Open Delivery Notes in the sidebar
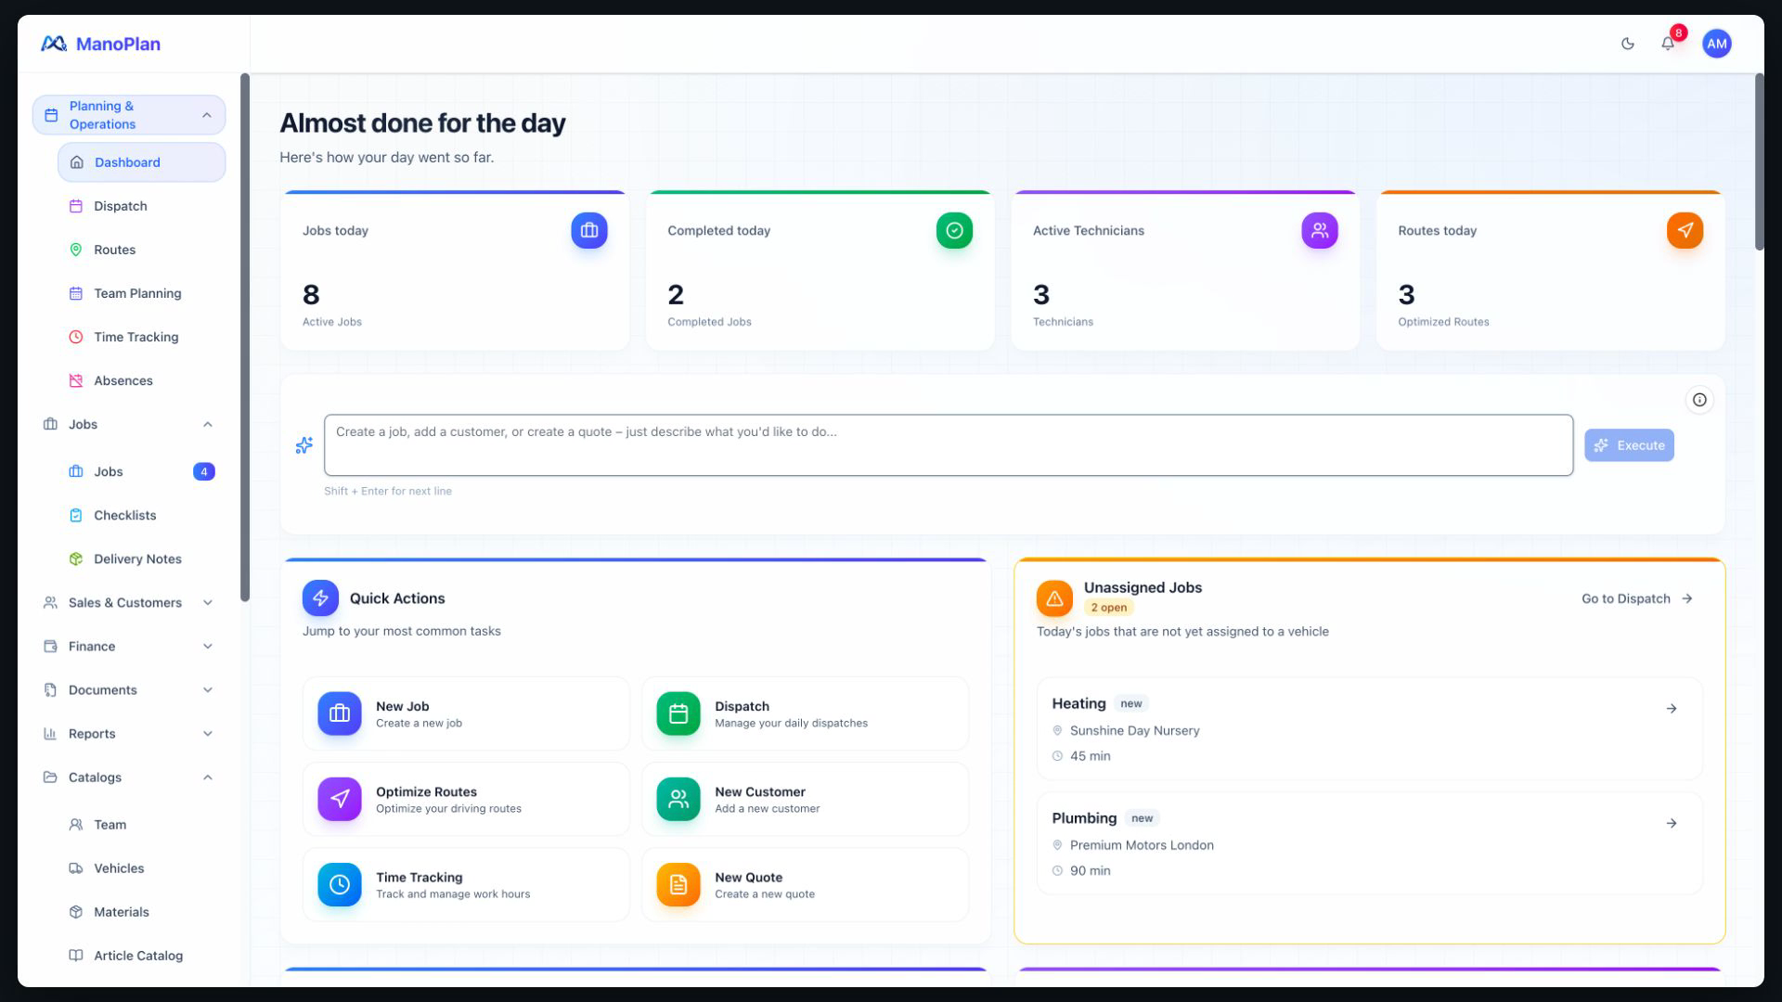Image resolution: width=1782 pixels, height=1002 pixels. [141, 559]
